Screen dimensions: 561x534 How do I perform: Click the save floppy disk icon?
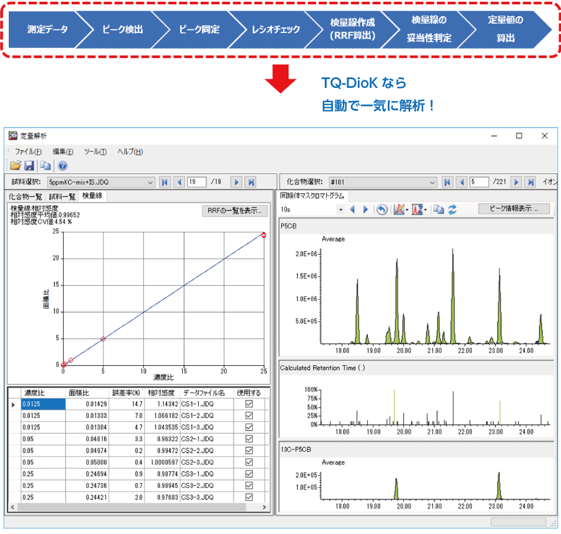pos(29,166)
